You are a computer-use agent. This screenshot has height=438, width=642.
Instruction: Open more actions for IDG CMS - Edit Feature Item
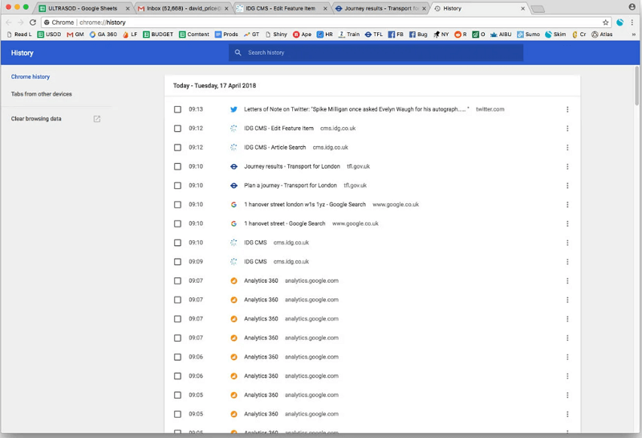point(567,129)
